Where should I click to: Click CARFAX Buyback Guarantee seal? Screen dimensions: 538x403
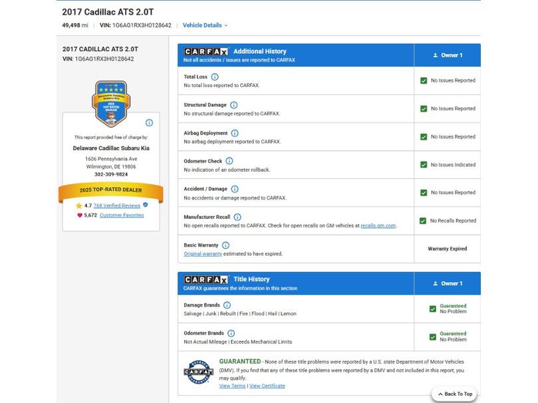pyautogui.click(x=199, y=372)
